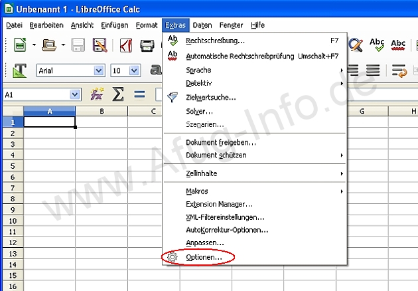This screenshot has height=291, width=418.
Task: Click the Select All corner box of the grid
Action: tap(13, 111)
